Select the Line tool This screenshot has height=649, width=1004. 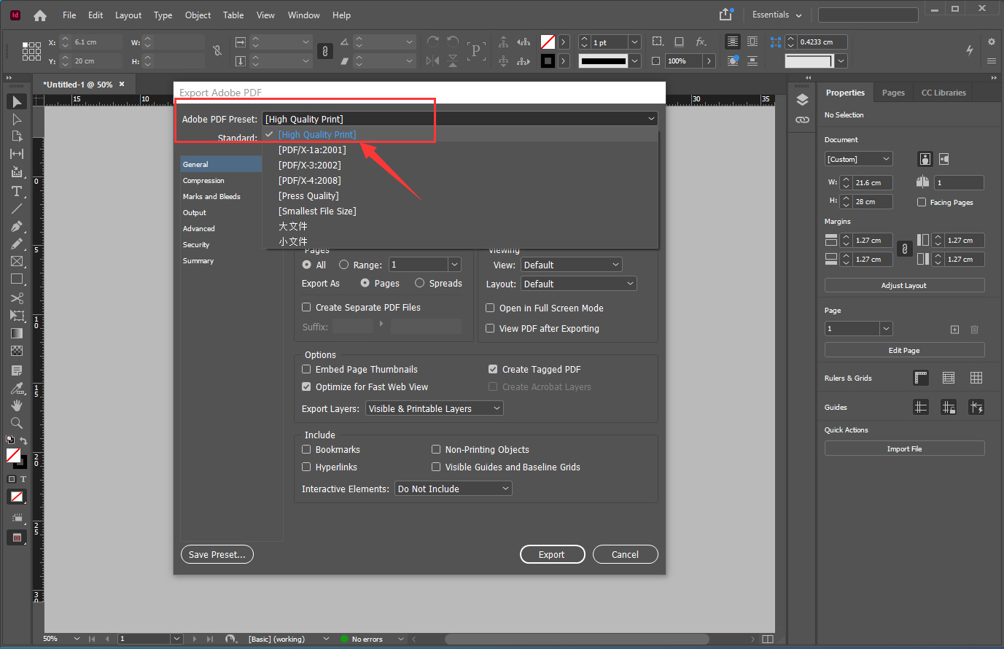point(17,209)
